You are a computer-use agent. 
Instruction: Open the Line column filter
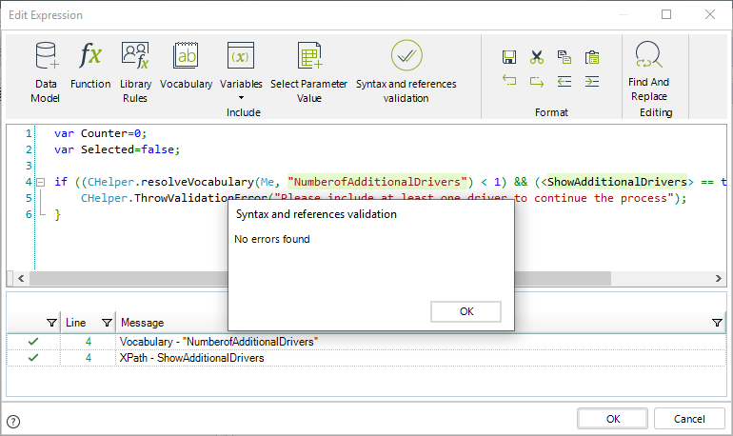click(x=107, y=323)
